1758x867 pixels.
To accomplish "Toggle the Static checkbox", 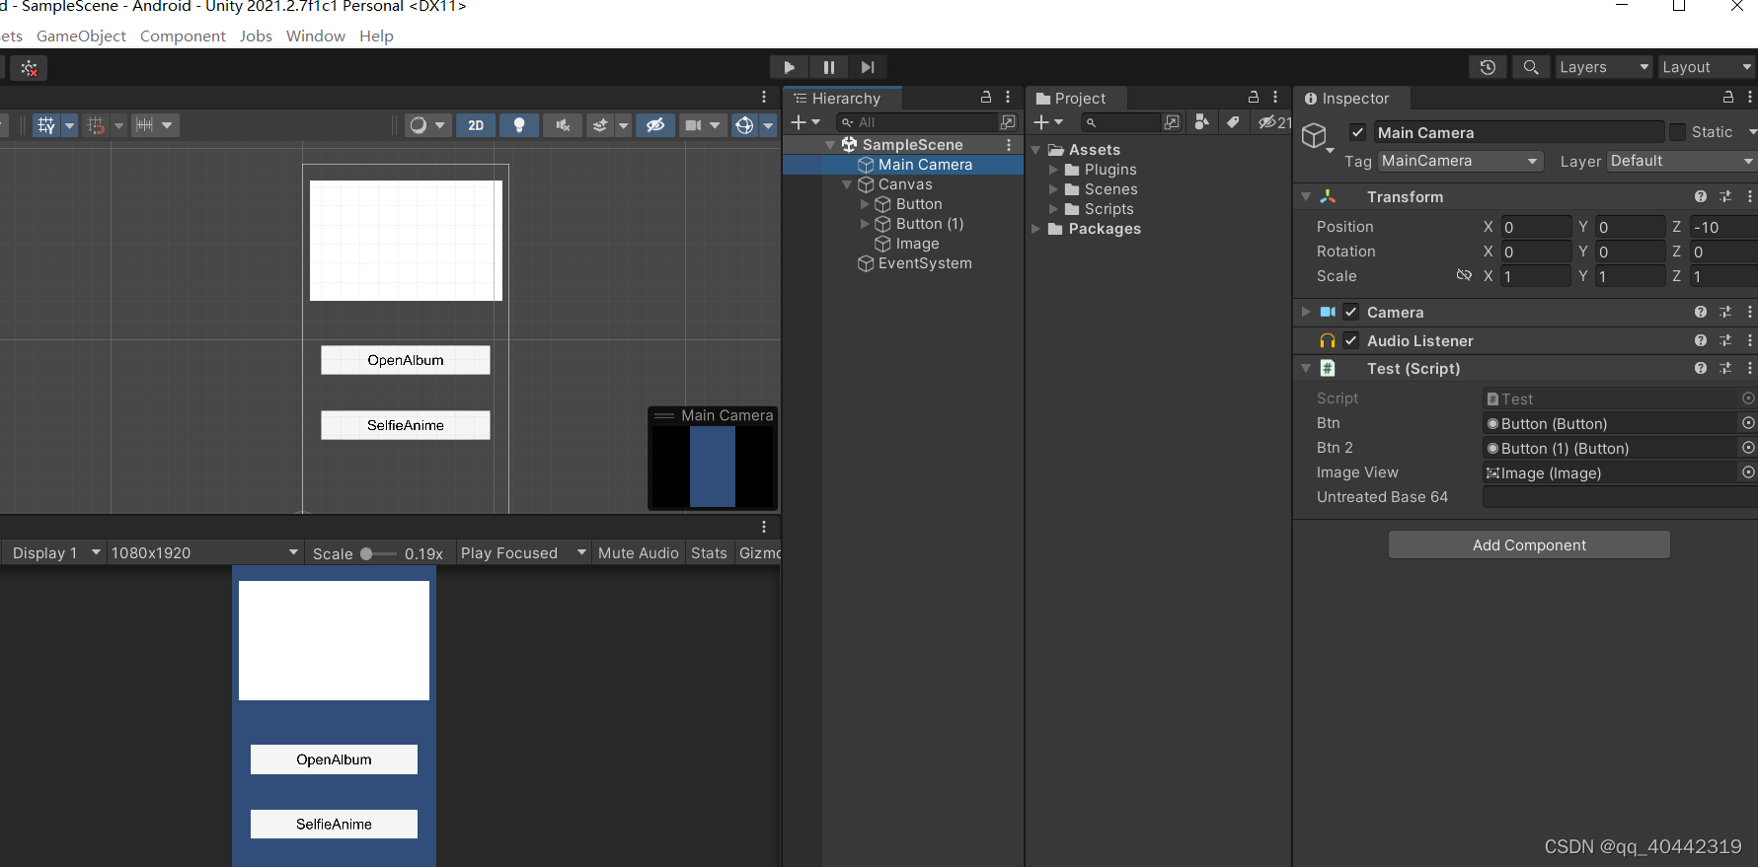I will click(1677, 132).
